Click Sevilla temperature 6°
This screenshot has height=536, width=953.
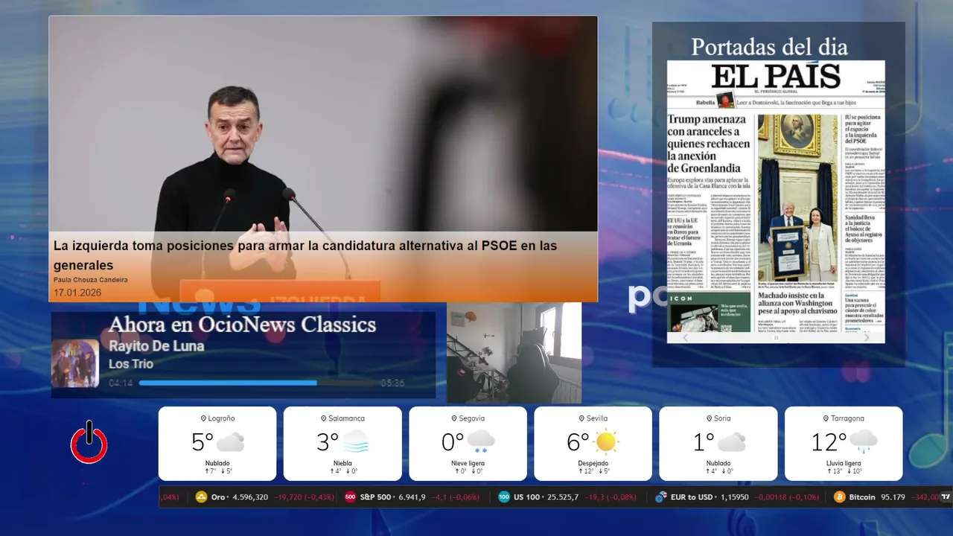tap(579, 442)
